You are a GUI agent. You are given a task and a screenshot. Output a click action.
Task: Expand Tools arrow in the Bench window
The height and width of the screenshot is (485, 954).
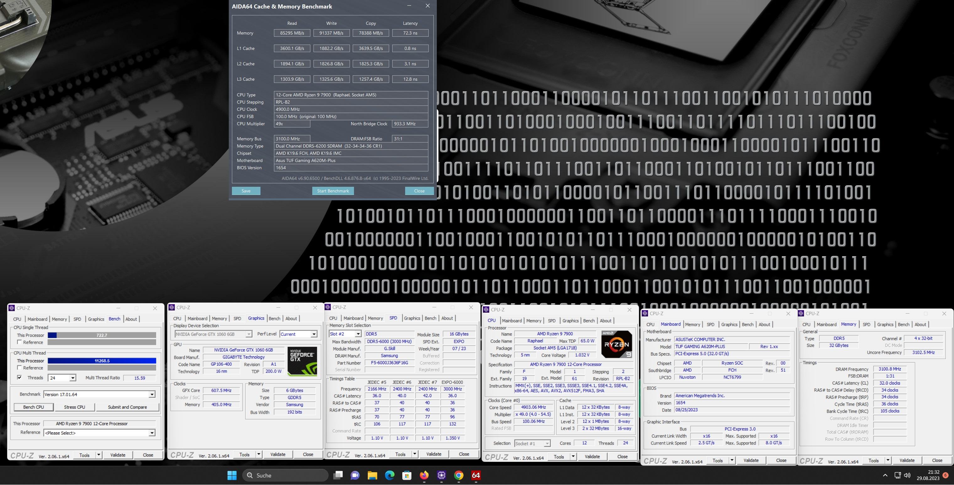point(99,455)
